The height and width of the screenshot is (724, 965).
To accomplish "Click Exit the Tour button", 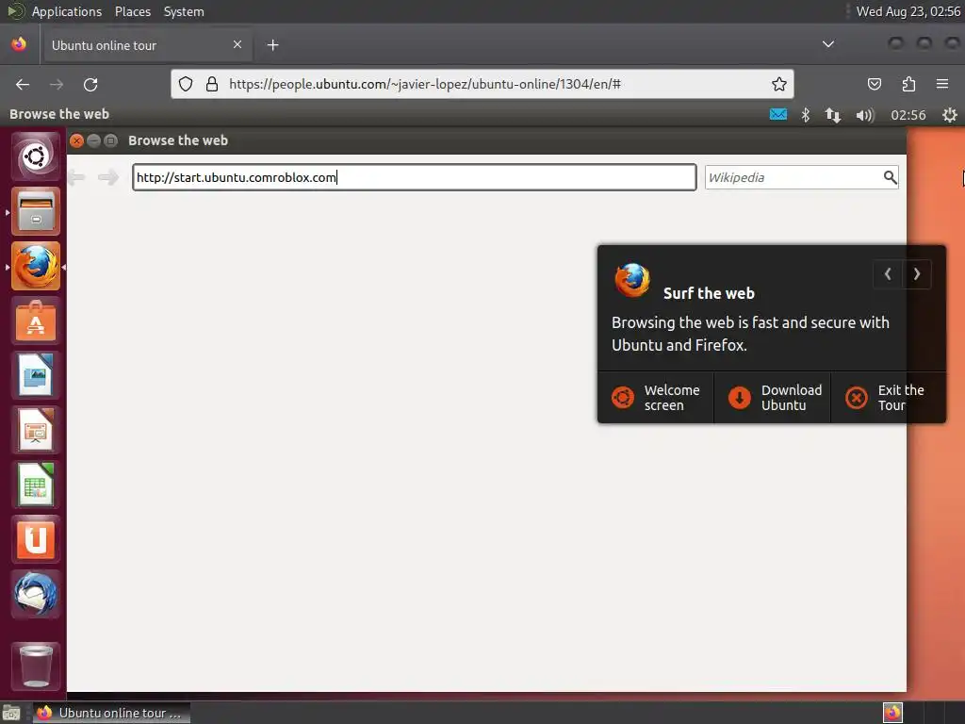I will pyautogui.click(x=889, y=398).
